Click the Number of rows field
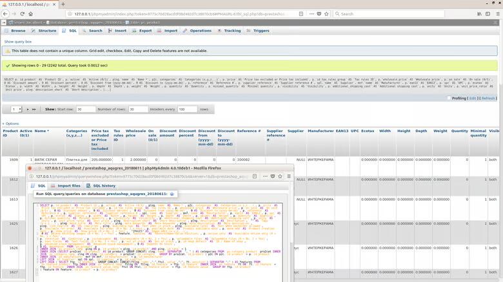The image size is (503, 282). pyautogui.click(x=138, y=109)
